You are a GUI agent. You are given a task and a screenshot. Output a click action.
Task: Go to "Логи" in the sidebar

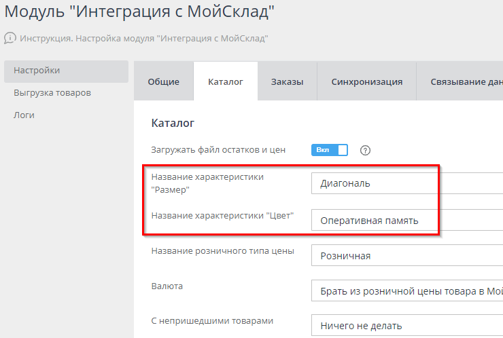24,115
